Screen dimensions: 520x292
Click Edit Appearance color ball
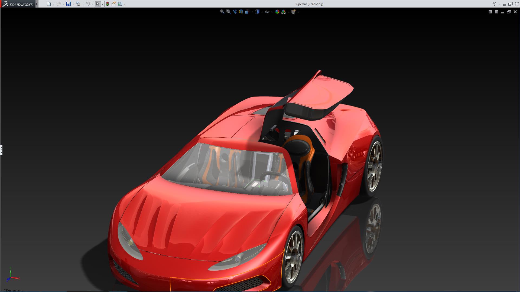[x=277, y=12]
